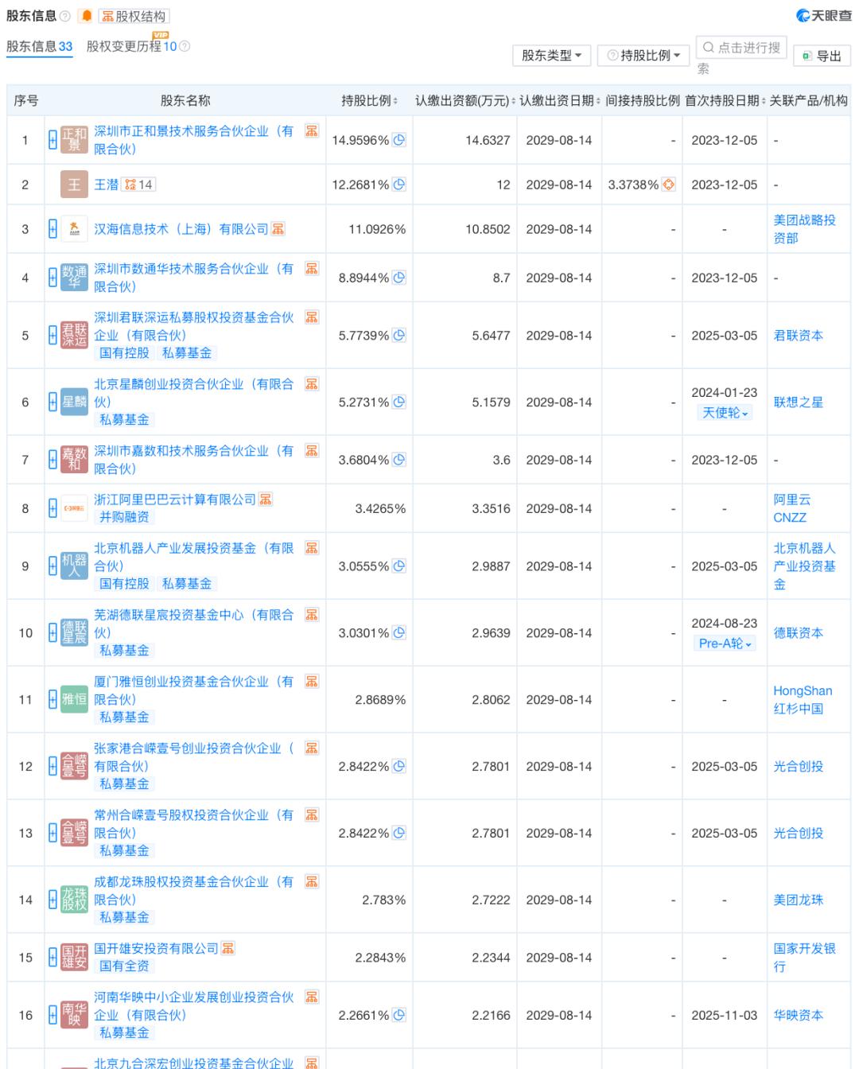Select the 股东信息 33 tab

[x=39, y=47]
